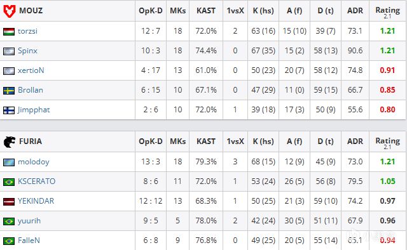Open yuurih's player profile link
The image size is (407, 250).
29,221
